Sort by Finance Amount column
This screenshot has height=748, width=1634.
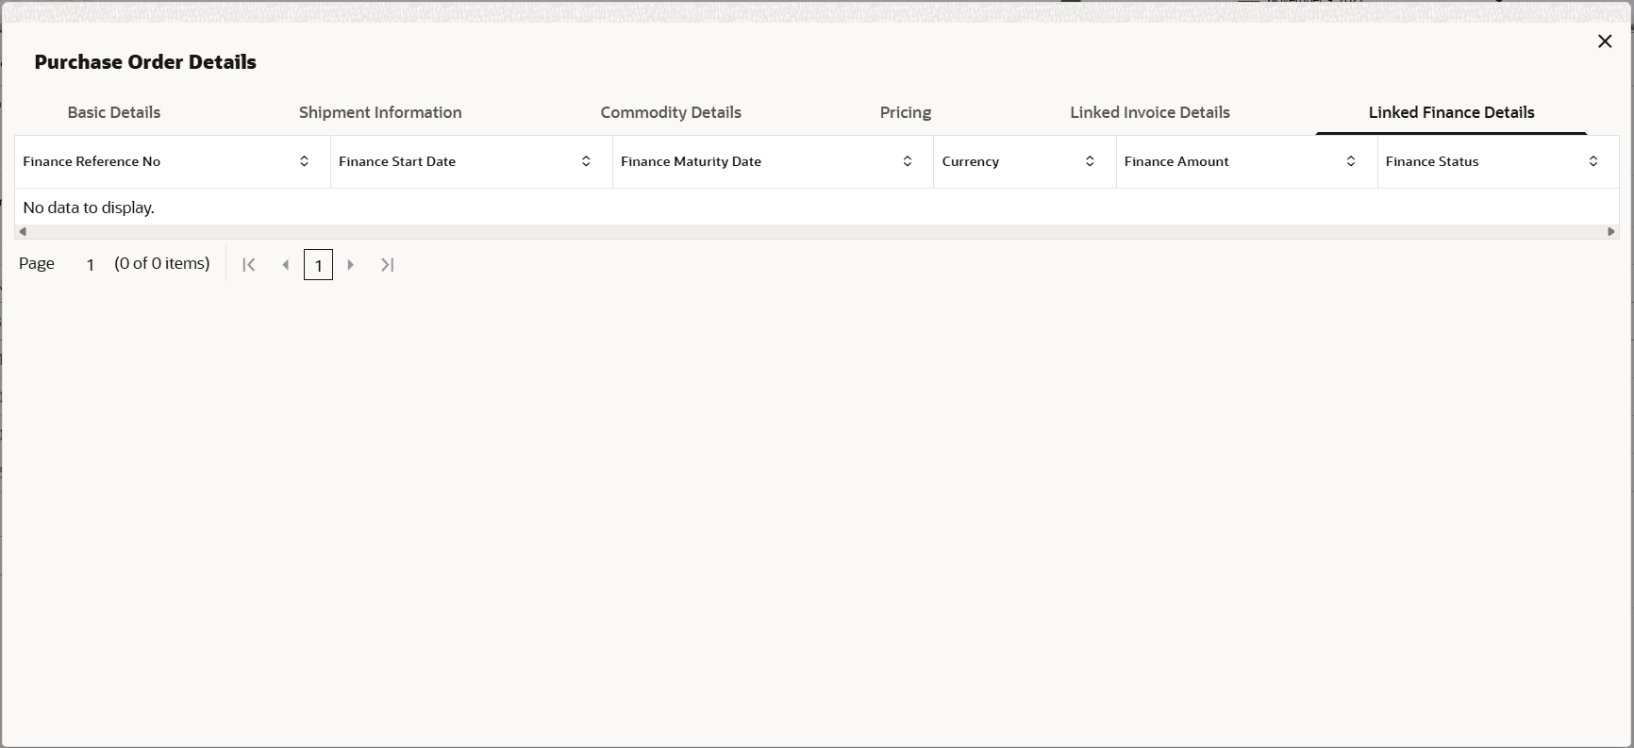tap(1351, 161)
